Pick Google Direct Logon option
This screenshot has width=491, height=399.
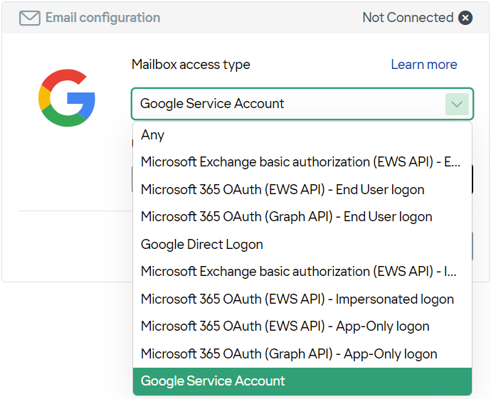point(302,245)
